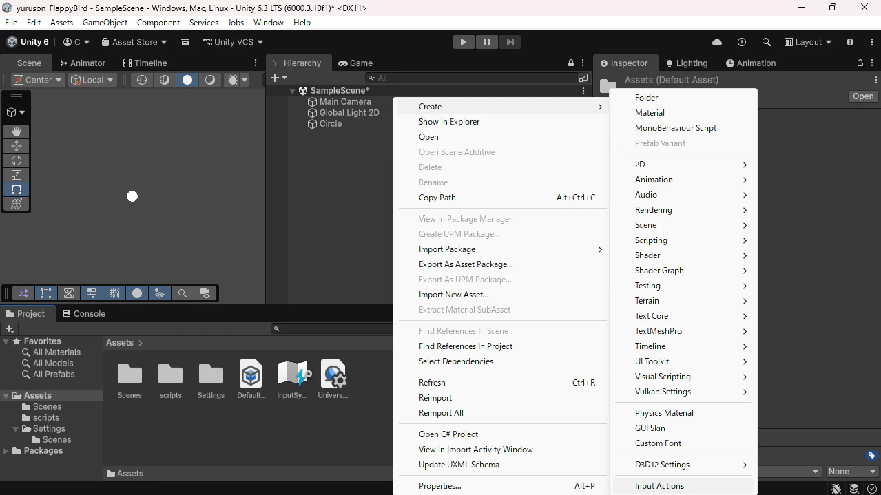
Task: Click the asset labels tag icon
Action: click(x=871, y=455)
